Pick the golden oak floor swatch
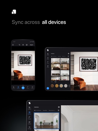This screenshot has height=131, width=98. pos(57,86)
